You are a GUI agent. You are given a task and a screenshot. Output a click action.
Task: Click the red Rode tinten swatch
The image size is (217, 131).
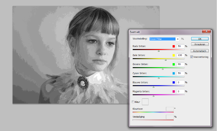pyautogui.click(x=174, y=46)
